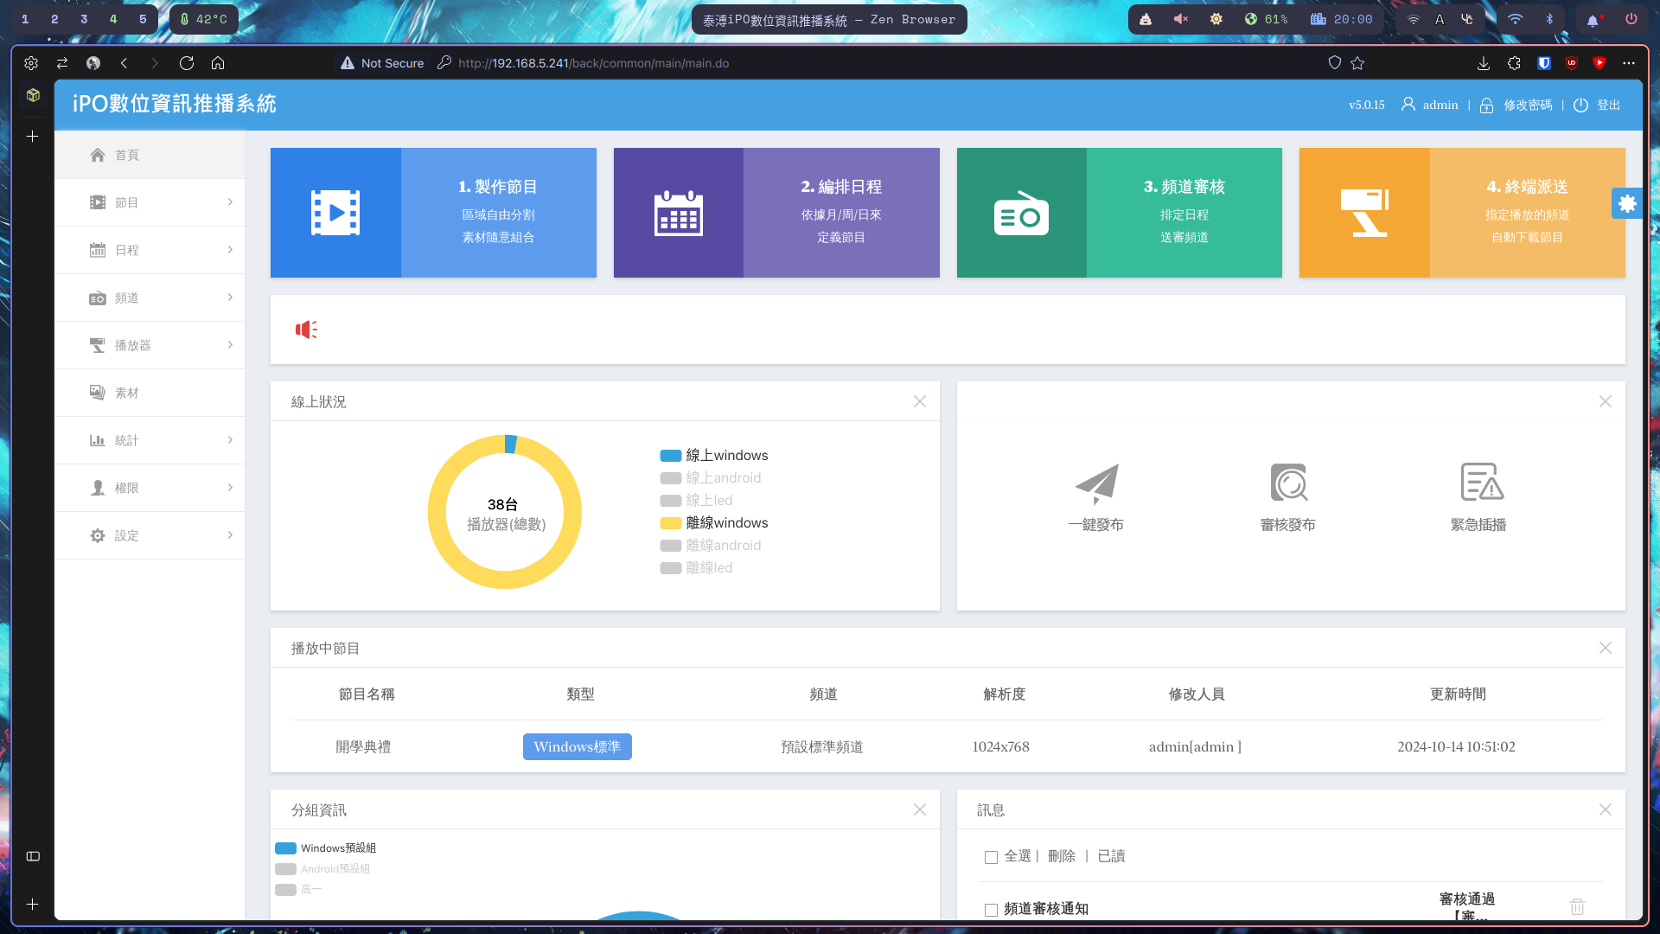Open the 編排日程 calendar icon tile
The width and height of the screenshot is (1660, 934).
[x=679, y=213]
